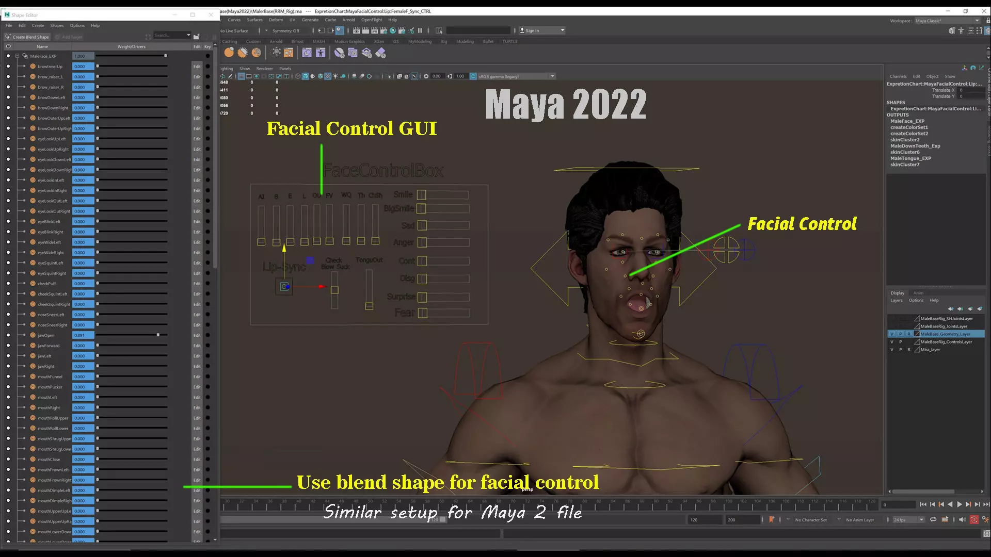Screen dimensions: 991x557
Task: Click MaleFace_EXP envelope weight slider
Action: pyautogui.click(x=132, y=56)
